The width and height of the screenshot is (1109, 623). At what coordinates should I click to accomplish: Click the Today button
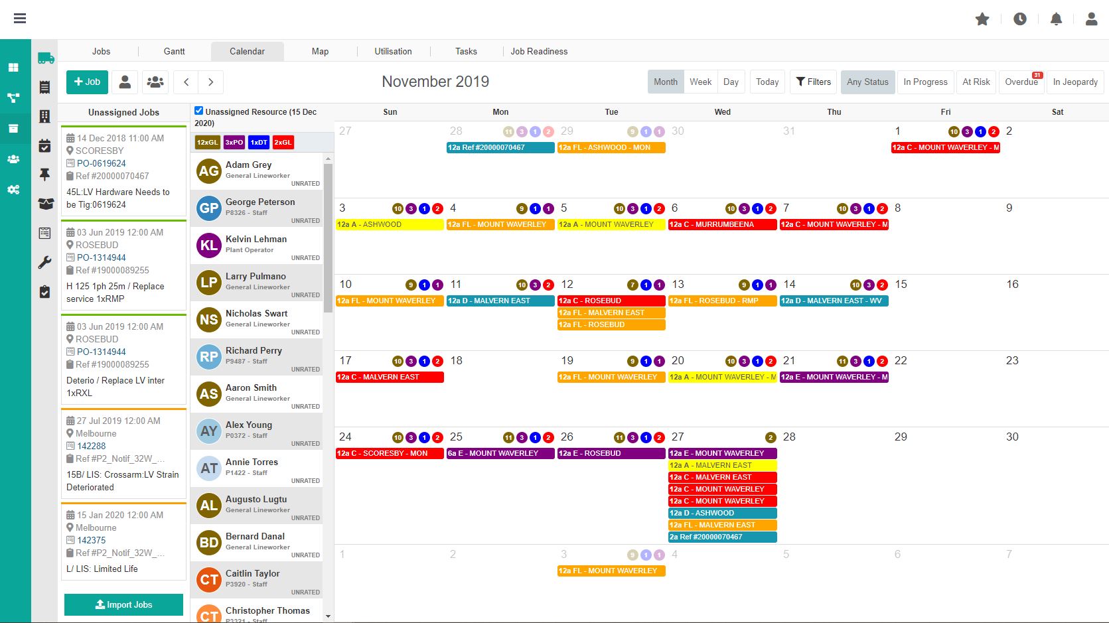[x=767, y=82]
